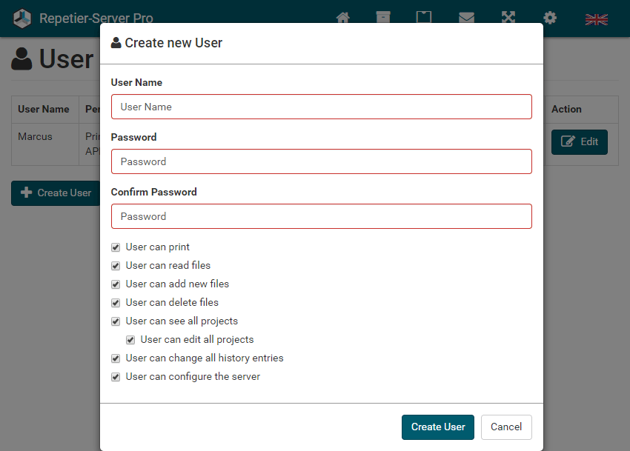The height and width of the screenshot is (451, 630).
Task: Toggle User can read files checkbox
Action: point(116,266)
